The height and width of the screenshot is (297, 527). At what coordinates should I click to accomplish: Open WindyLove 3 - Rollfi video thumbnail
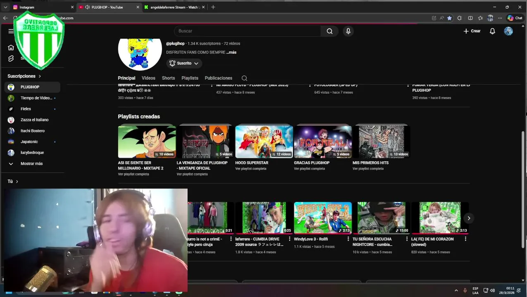(x=323, y=218)
